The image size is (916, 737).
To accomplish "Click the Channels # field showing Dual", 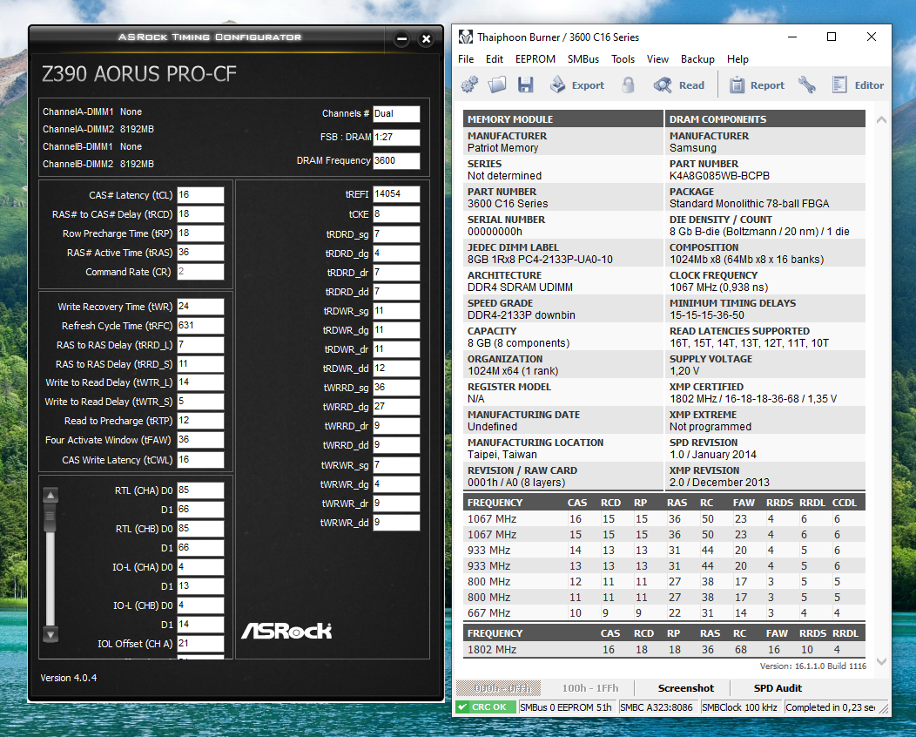I will coord(397,113).
